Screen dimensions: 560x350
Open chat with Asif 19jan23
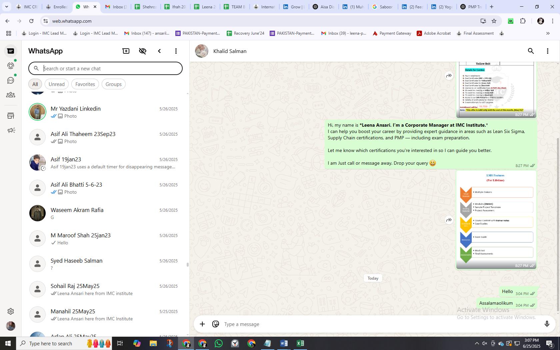point(105,163)
